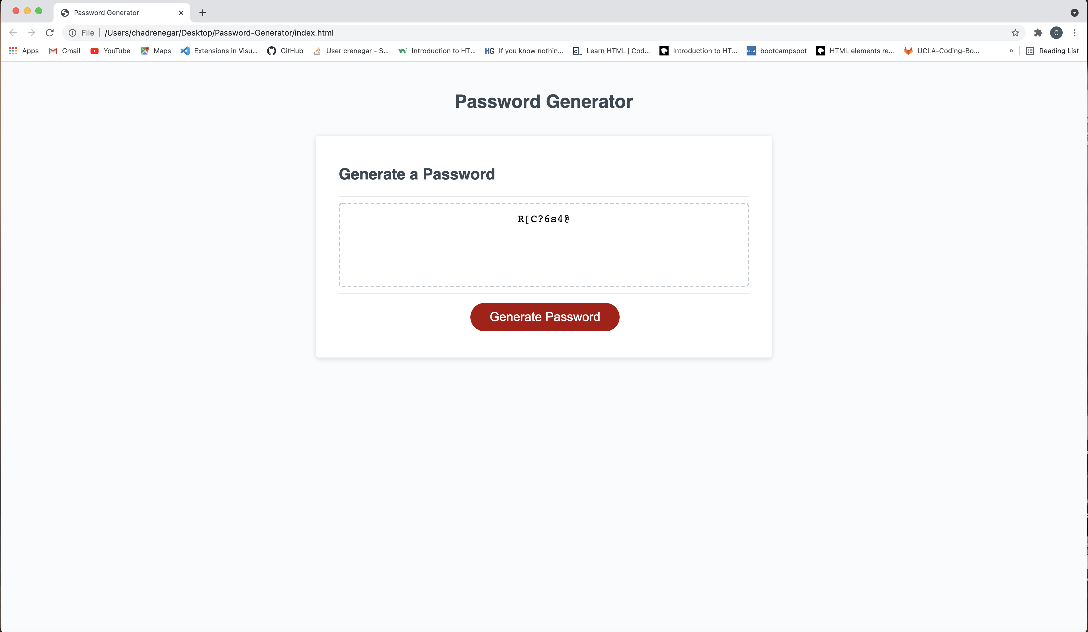Screen dimensions: 1088x632
Task: Open a new browser tab
Action: (202, 13)
